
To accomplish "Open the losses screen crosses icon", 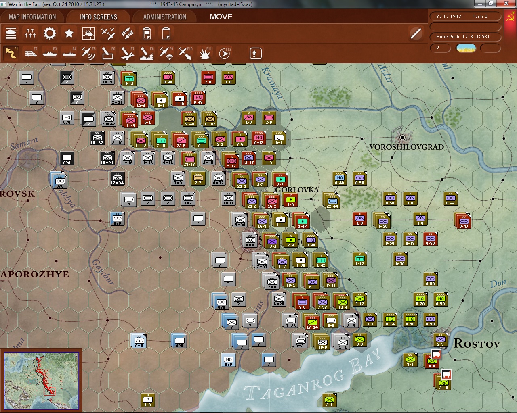I will 30,33.
